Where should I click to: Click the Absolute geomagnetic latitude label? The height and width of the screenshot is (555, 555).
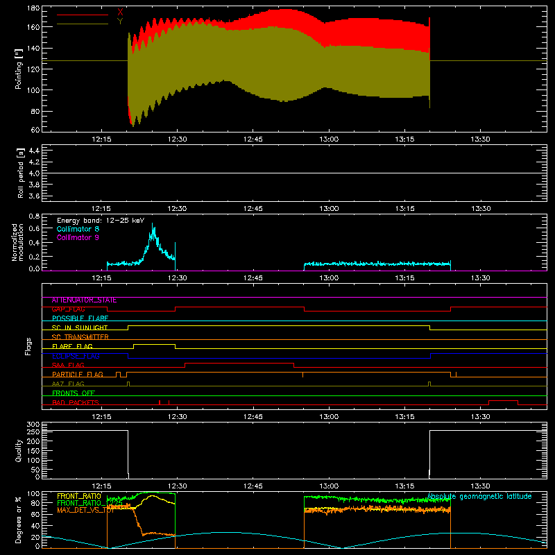click(479, 497)
